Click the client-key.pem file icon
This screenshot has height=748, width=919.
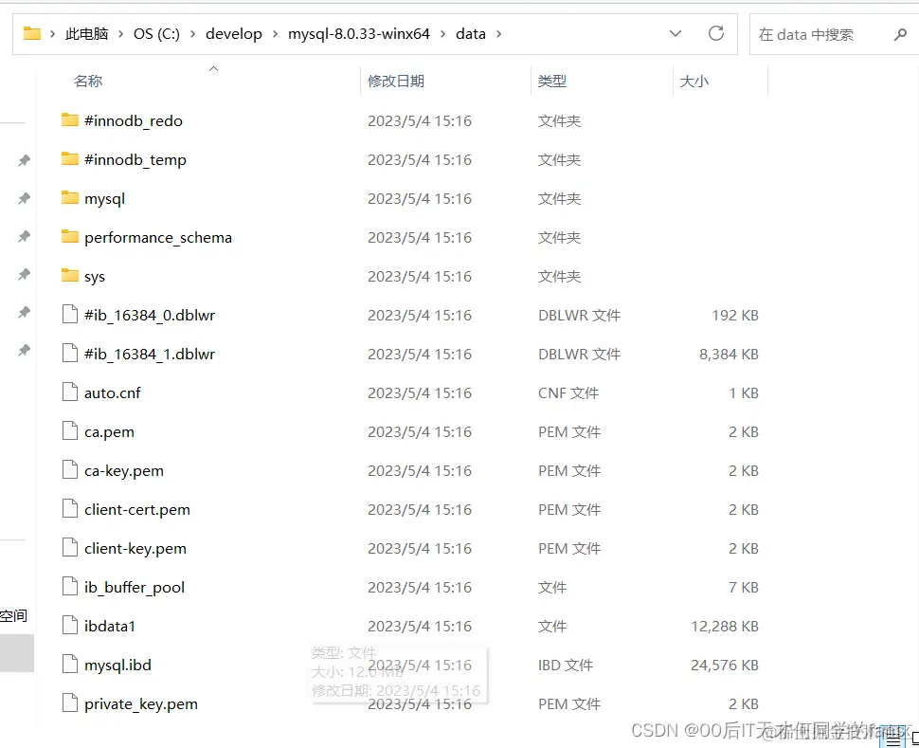point(70,547)
